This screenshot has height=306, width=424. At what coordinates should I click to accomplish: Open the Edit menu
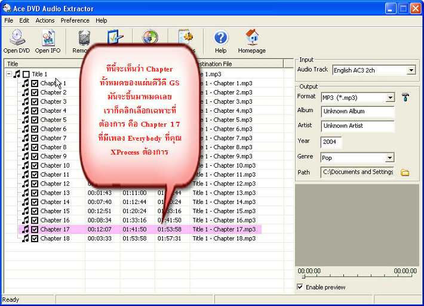pyautogui.click(x=24, y=20)
